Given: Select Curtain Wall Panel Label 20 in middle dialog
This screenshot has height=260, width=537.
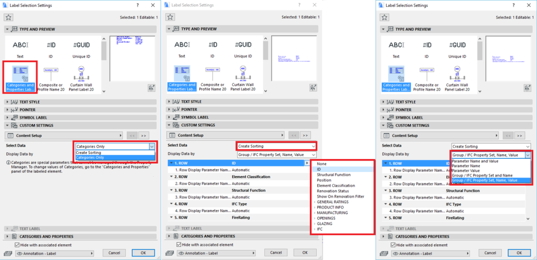Looking at the screenshot, I should (x=243, y=79).
